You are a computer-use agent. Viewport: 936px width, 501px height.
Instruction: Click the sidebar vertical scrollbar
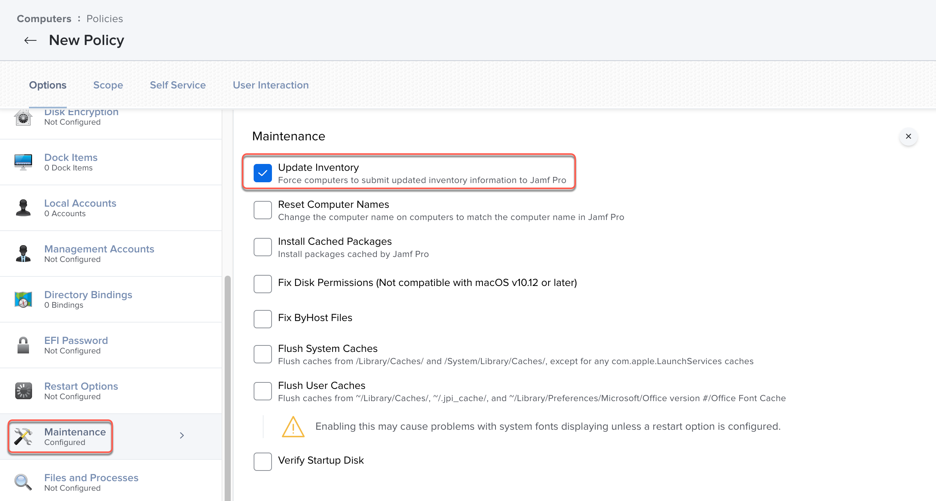[x=228, y=381]
